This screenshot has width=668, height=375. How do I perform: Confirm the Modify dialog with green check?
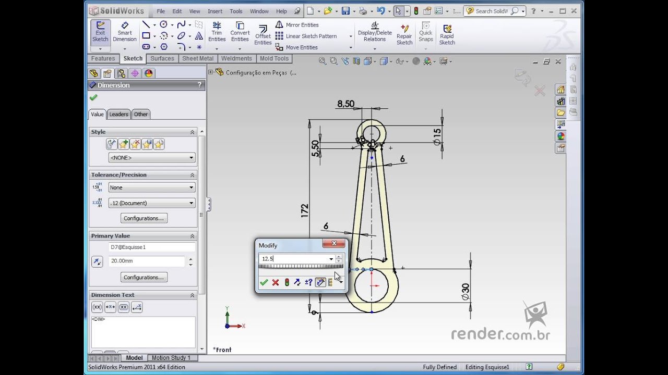264,282
